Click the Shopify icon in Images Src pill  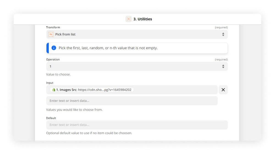click(54, 90)
